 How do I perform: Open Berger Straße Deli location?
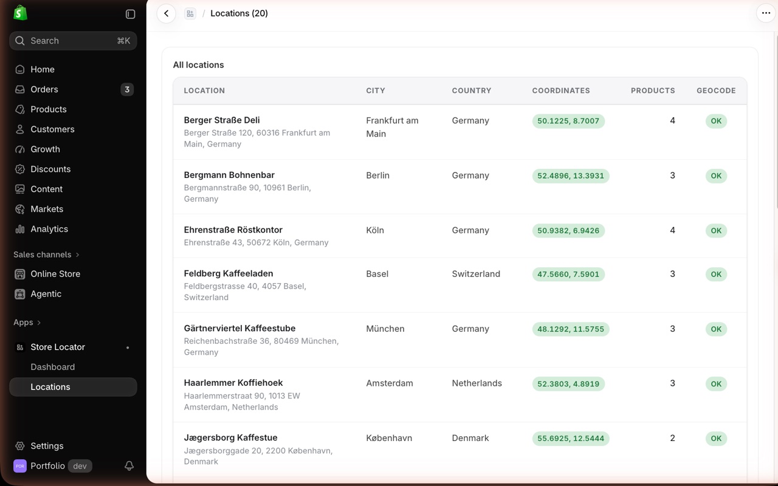tap(222, 120)
